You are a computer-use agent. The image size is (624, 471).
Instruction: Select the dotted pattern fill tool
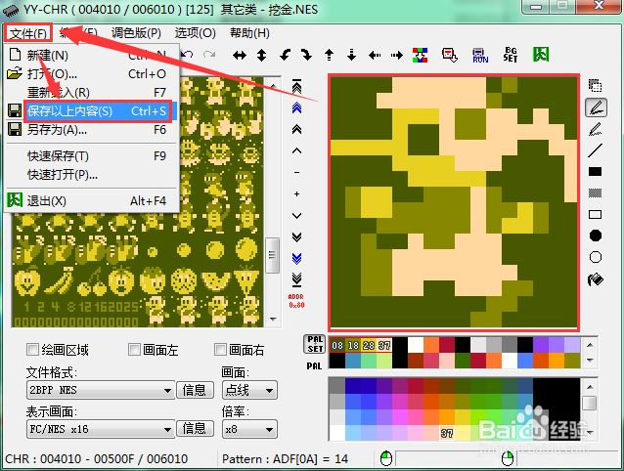tap(595, 193)
